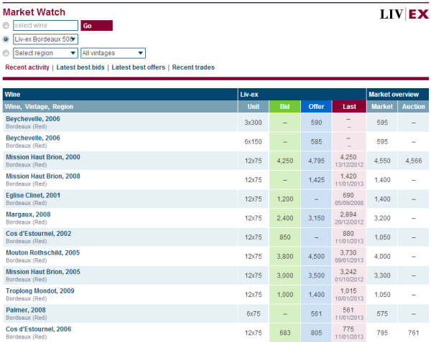Select the Liv-ex Bordeaux 500 radio button
431x342 pixels.
tap(6, 39)
